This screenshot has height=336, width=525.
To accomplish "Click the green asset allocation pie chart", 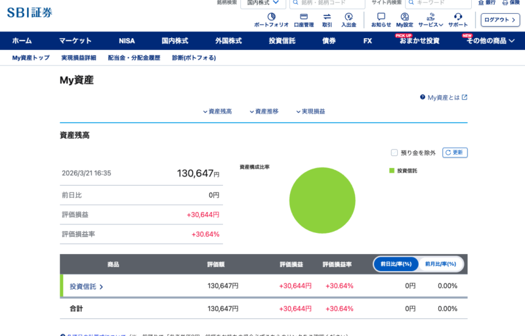I will [x=322, y=200].
